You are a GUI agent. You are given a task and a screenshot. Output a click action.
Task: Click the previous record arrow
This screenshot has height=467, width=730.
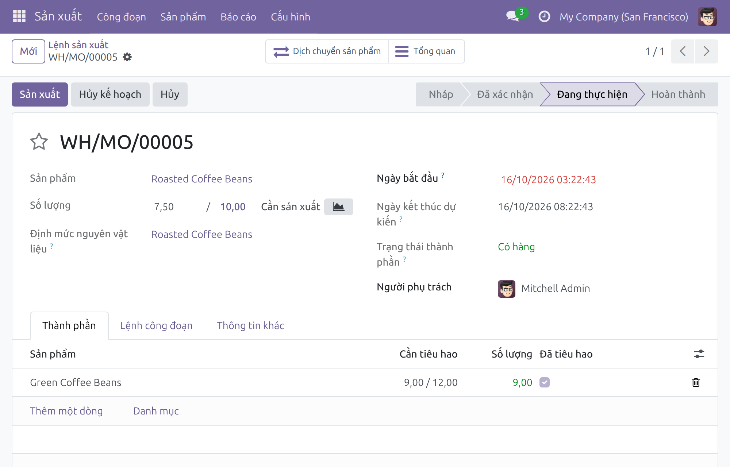(x=683, y=51)
